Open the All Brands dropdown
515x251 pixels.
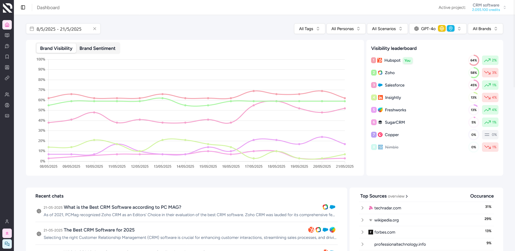click(485, 29)
